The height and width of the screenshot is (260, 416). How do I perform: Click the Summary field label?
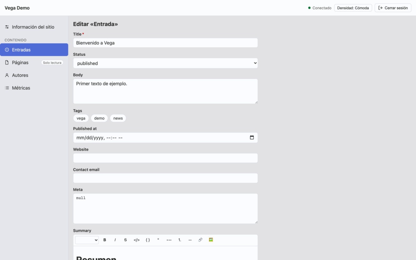point(82,231)
